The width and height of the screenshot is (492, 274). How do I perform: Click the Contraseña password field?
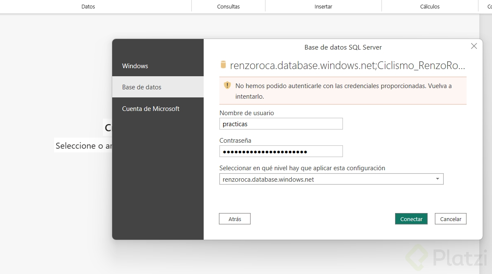point(281,152)
